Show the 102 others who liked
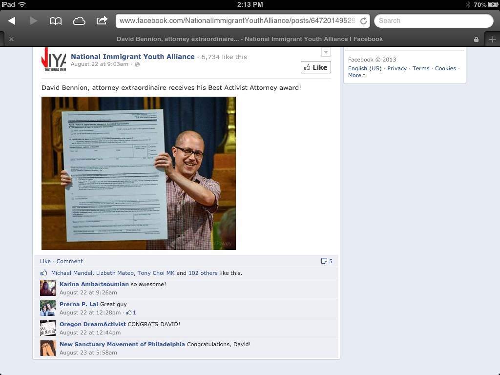 [203, 273]
